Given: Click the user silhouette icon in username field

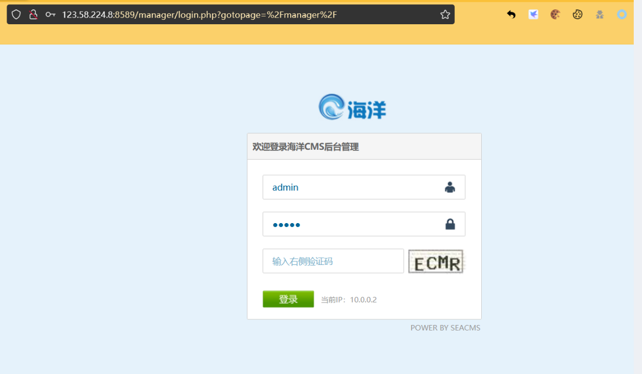Looking at the screenshot, I should (450, 187).
